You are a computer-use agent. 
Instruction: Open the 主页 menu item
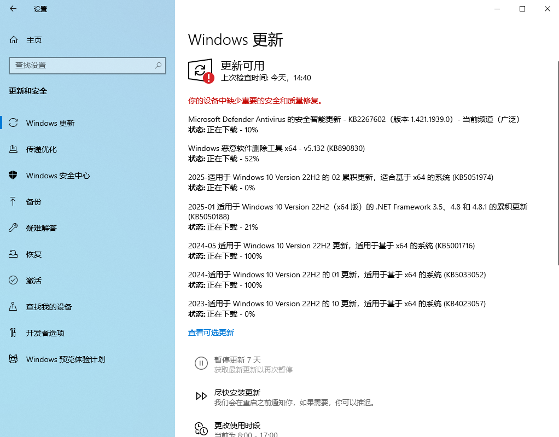(x=88, y=40)
